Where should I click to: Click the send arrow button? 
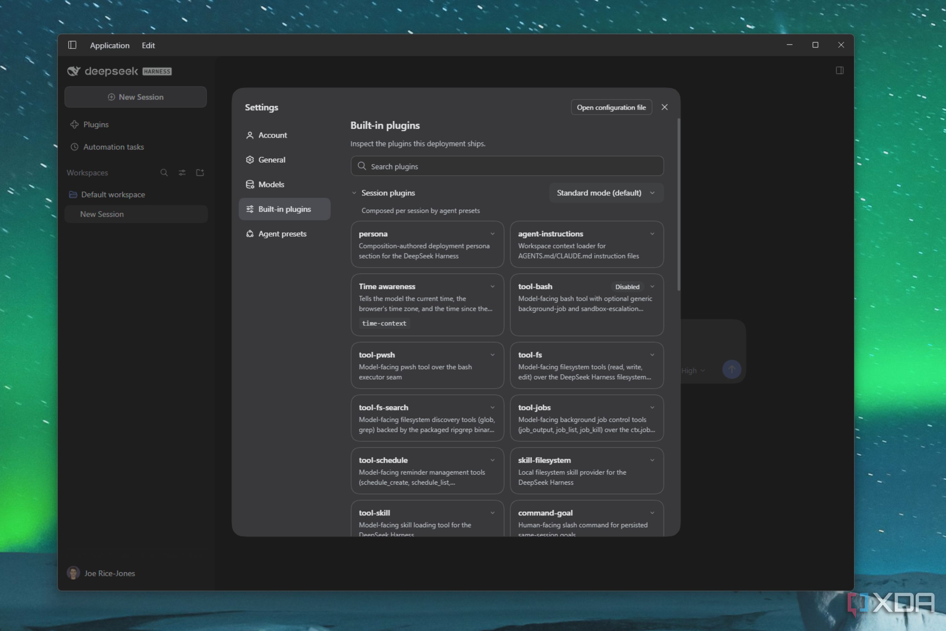click(731, 369)
